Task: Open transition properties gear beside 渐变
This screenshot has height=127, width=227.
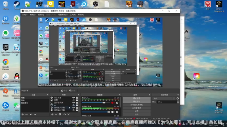Action: click(178, 98)
